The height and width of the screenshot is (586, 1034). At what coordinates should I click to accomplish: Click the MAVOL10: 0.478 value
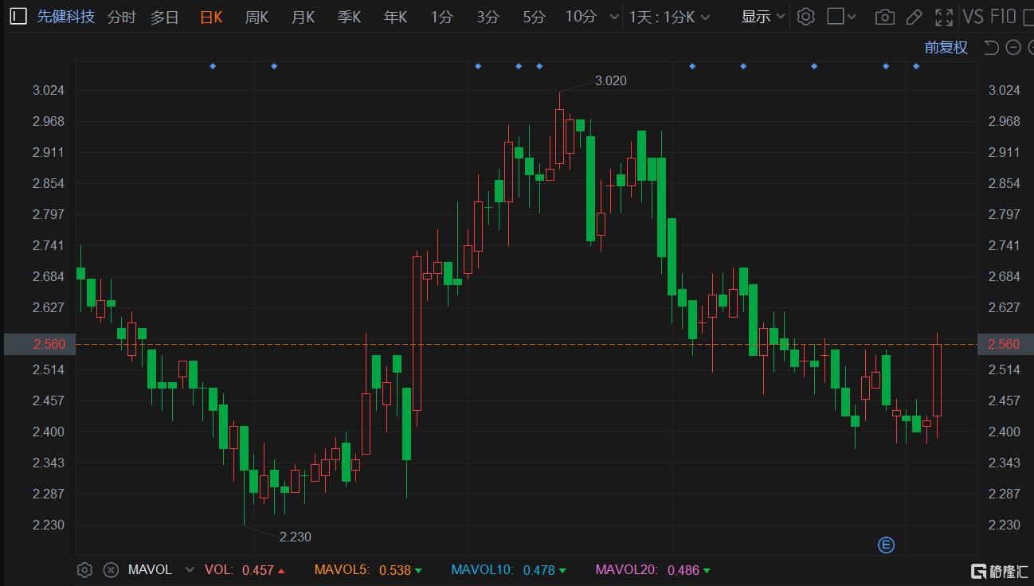tap(508, 569)
